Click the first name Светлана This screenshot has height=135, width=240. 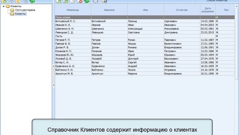133,33
